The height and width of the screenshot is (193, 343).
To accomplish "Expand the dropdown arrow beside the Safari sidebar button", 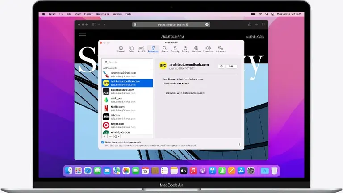I will click(x=99, y=25).
